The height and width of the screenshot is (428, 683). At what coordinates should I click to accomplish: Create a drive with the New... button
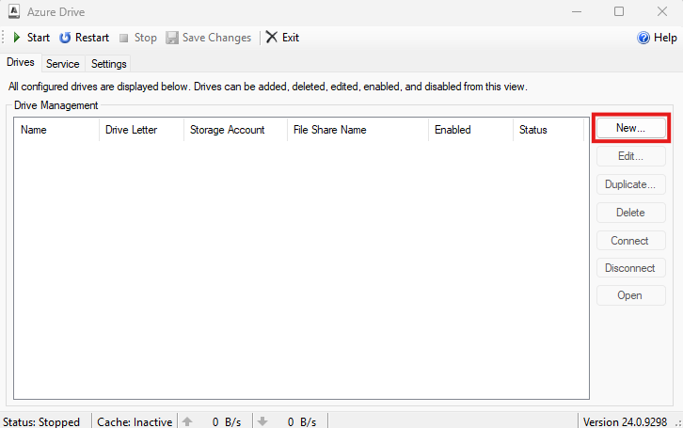(630, 128)
